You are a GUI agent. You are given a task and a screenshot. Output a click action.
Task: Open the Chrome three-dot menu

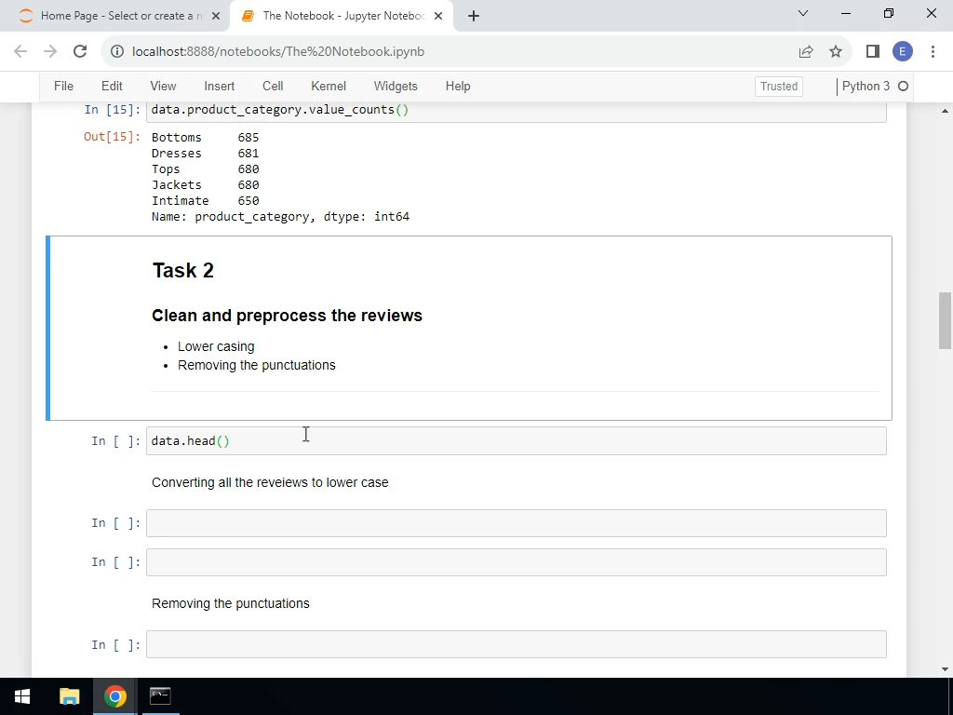[933, 51]
